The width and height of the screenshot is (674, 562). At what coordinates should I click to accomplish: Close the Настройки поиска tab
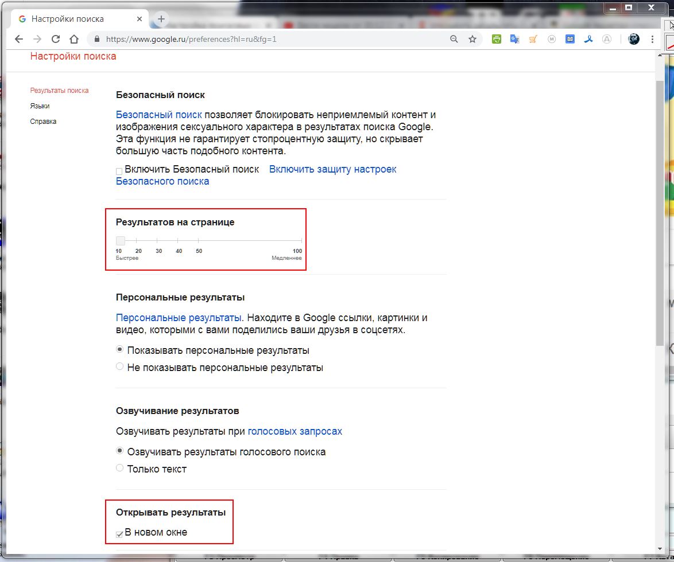click(x=140, y=19)
